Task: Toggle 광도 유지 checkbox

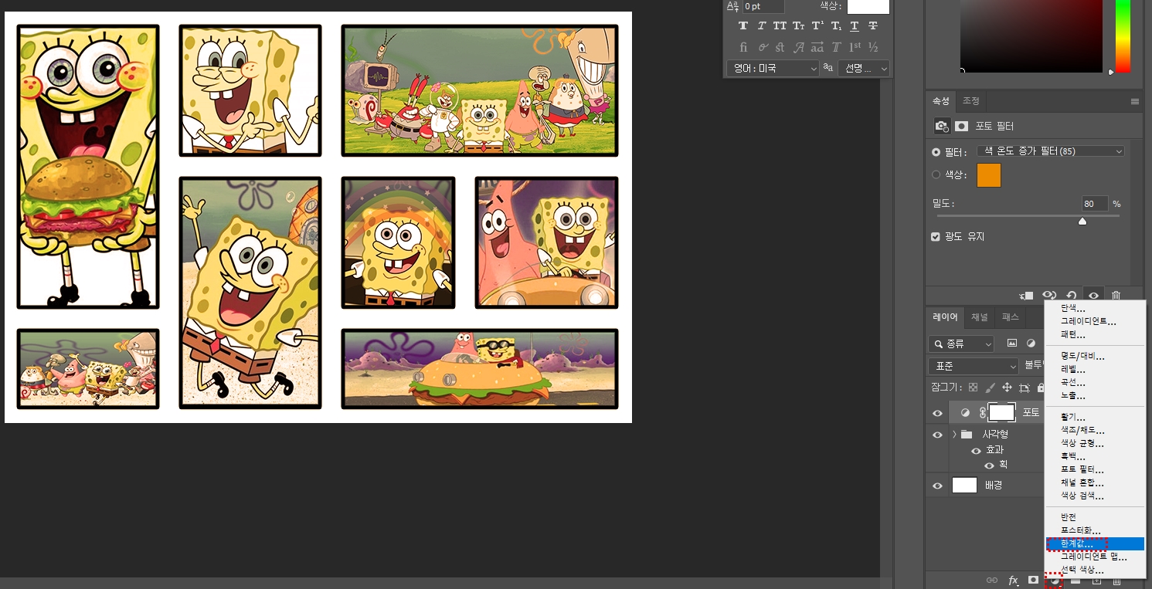Action: click(936, 237)
